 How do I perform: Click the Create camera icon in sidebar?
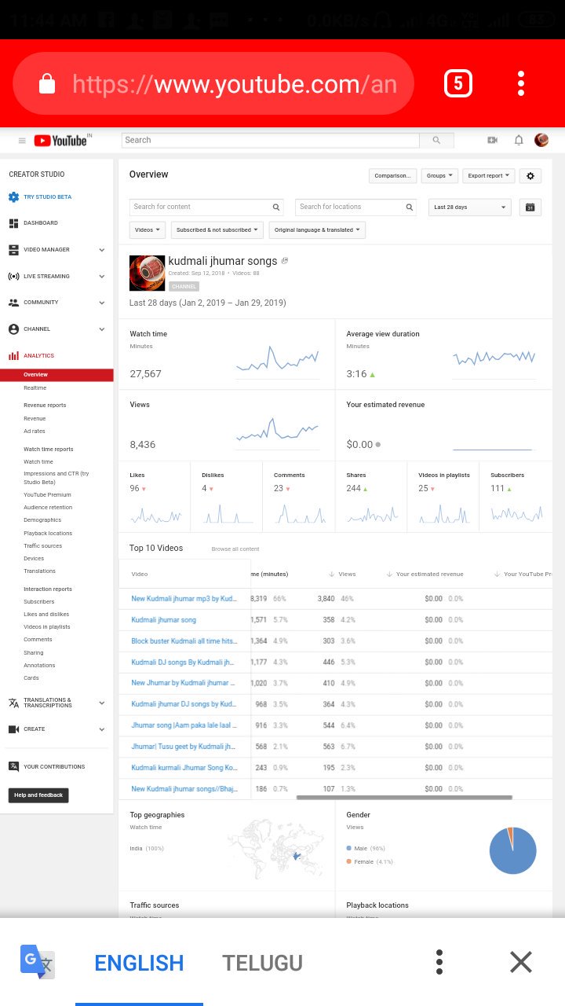tap(13, 729)
